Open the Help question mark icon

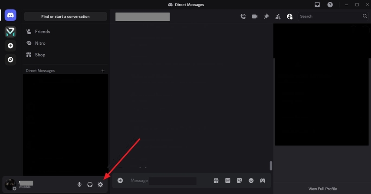(330, 4)
